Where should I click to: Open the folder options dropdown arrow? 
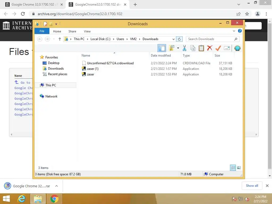click(178, 48)
